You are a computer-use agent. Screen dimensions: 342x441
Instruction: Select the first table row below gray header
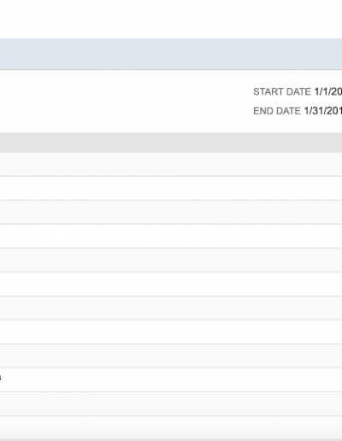[x=171, y=164]
